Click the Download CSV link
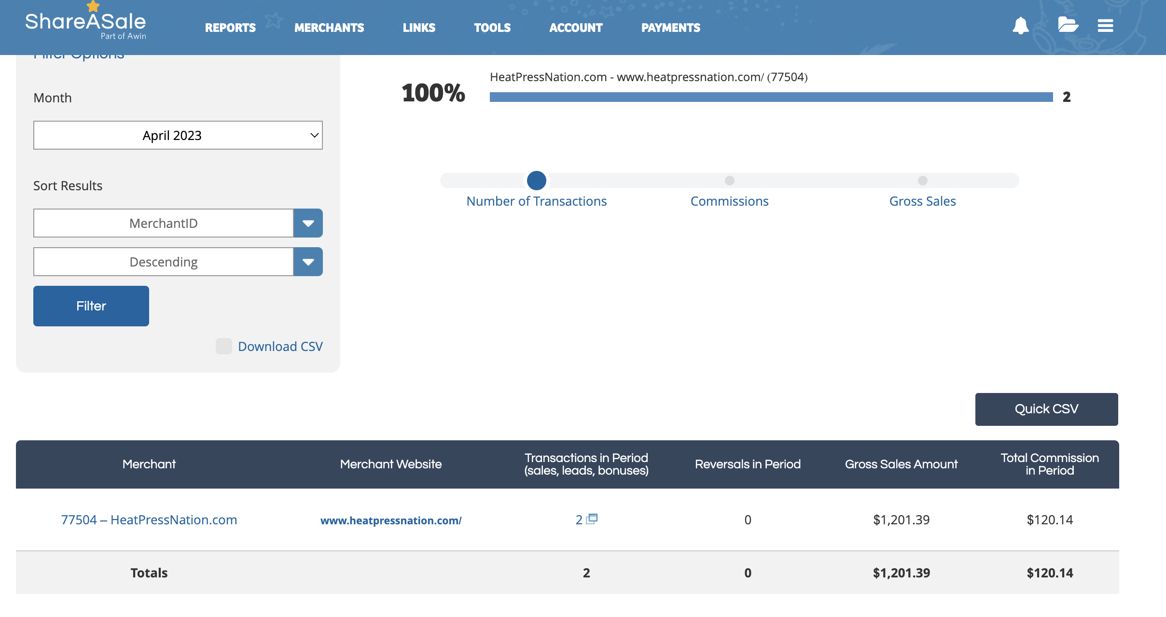1166x617 pixels. pos(280,346)
